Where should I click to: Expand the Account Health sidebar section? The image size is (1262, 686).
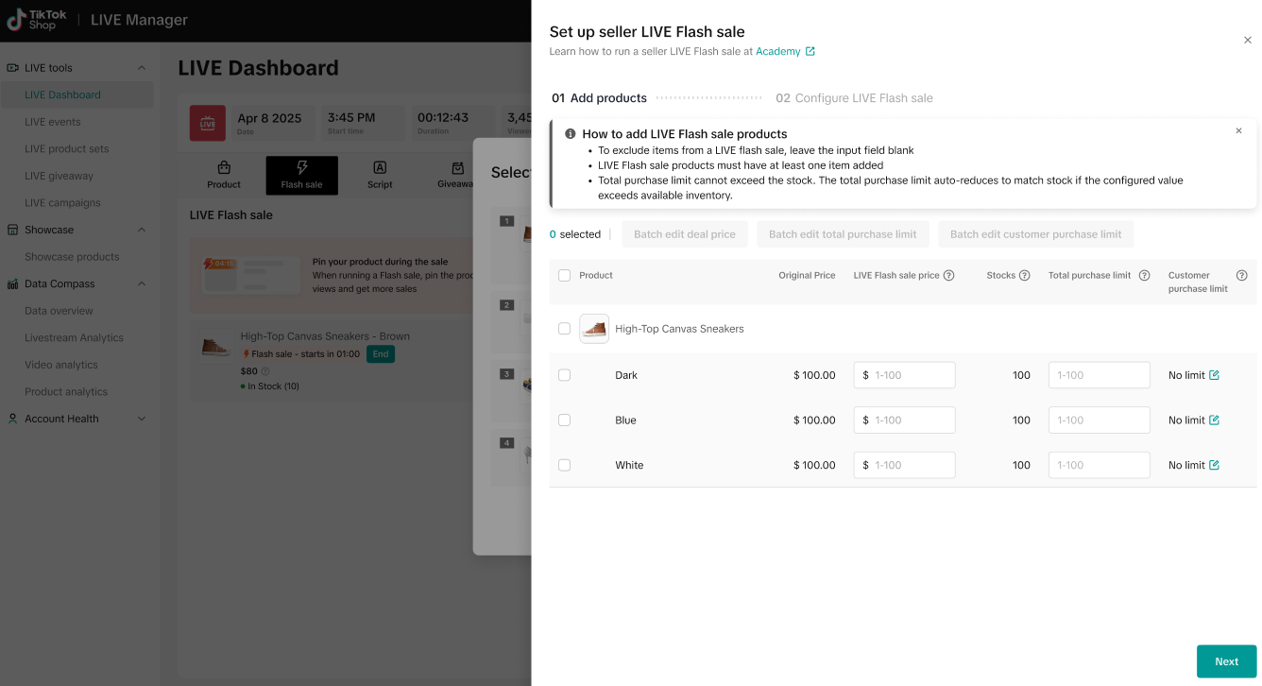[x=142, y=419]
